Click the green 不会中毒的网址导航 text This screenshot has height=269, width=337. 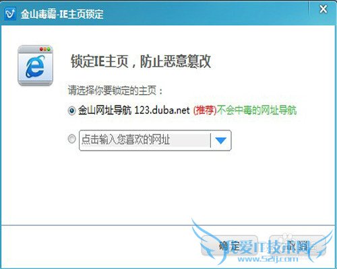(x=257, y=110)
